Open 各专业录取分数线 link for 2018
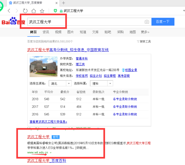 [125, 99]
